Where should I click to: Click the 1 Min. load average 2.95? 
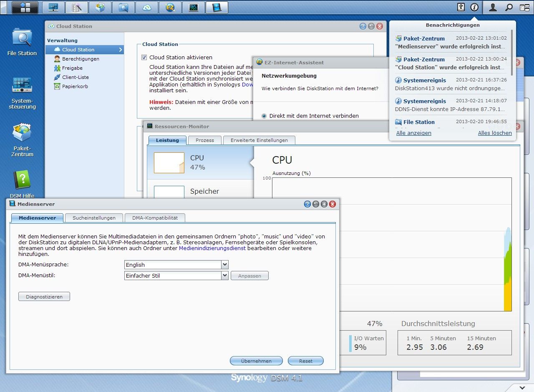415,347
